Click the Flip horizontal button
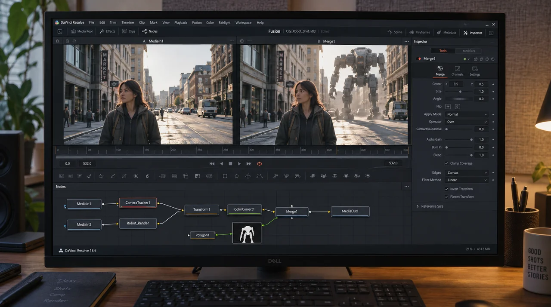Image resolution: width=551 pixels, height=307 pixels. pyautogui.click(x=448, y=106)
